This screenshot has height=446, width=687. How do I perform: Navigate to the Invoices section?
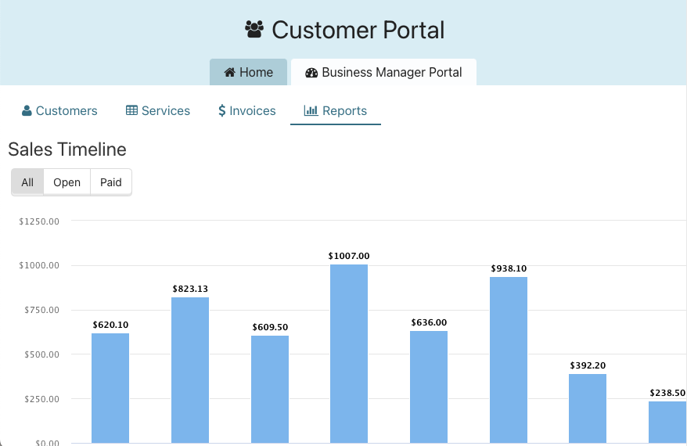click(246, 110)
